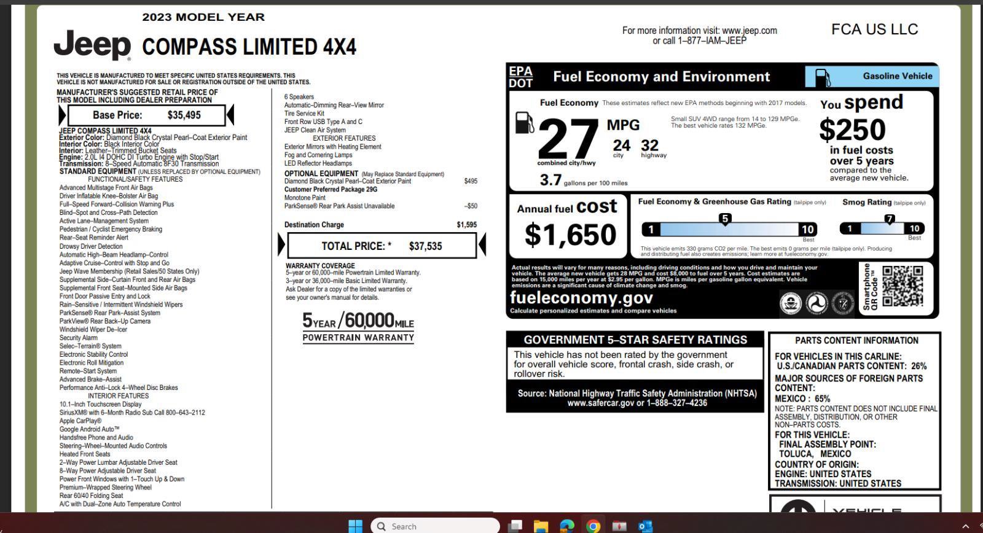Click marker 5 on Greenhouse Gas Rating slider

point(725,219)
